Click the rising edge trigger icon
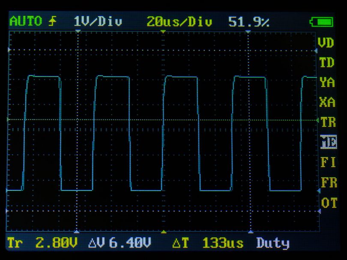The height and width of the screenshot is (260, 347). 52,21
